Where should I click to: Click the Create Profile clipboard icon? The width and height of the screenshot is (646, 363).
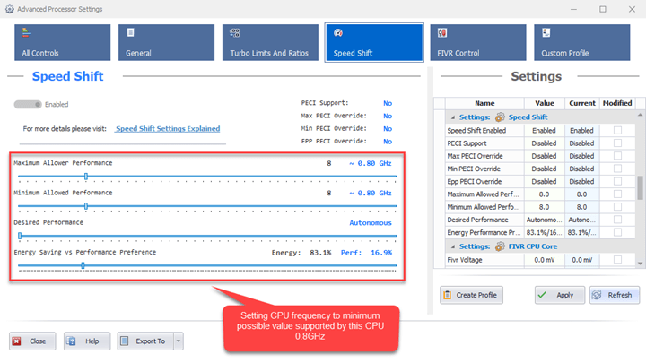point(448,295)
